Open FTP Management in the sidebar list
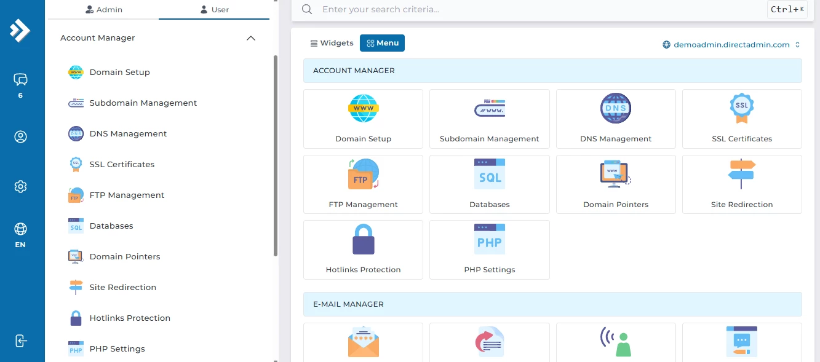The height and width of the screenshot is (362, 820). tap(127, 195)
